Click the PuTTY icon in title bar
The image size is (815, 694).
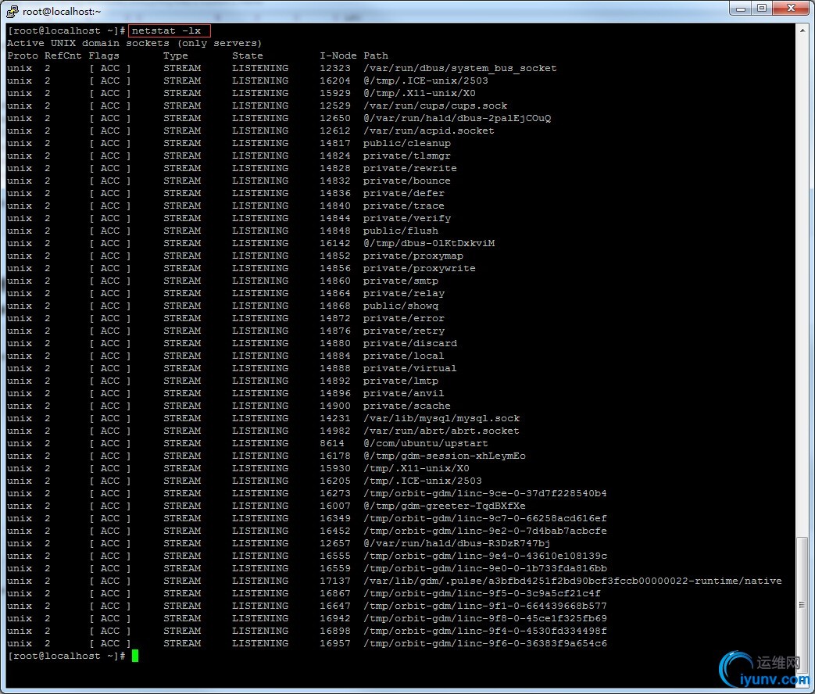pyautogui.click(x=13, y=10)
